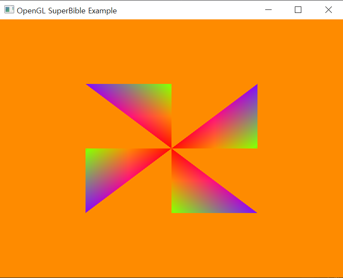The image size is (343, 278).
Task: Click the application icon in the title bar
Action: click(9, 9)
